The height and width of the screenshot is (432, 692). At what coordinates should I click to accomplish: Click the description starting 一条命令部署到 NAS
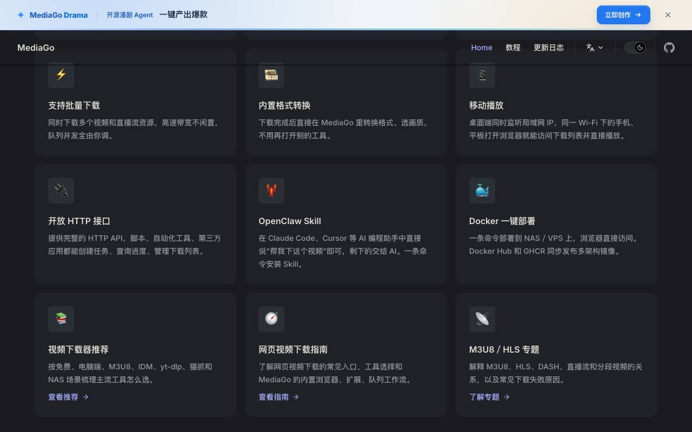pos(556,245)
